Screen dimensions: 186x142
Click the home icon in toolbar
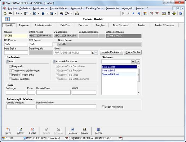[5, 13]
